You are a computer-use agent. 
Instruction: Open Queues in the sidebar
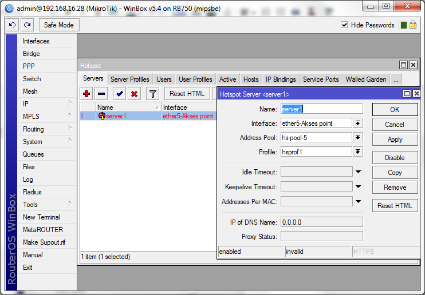click(x=47, y=154)
